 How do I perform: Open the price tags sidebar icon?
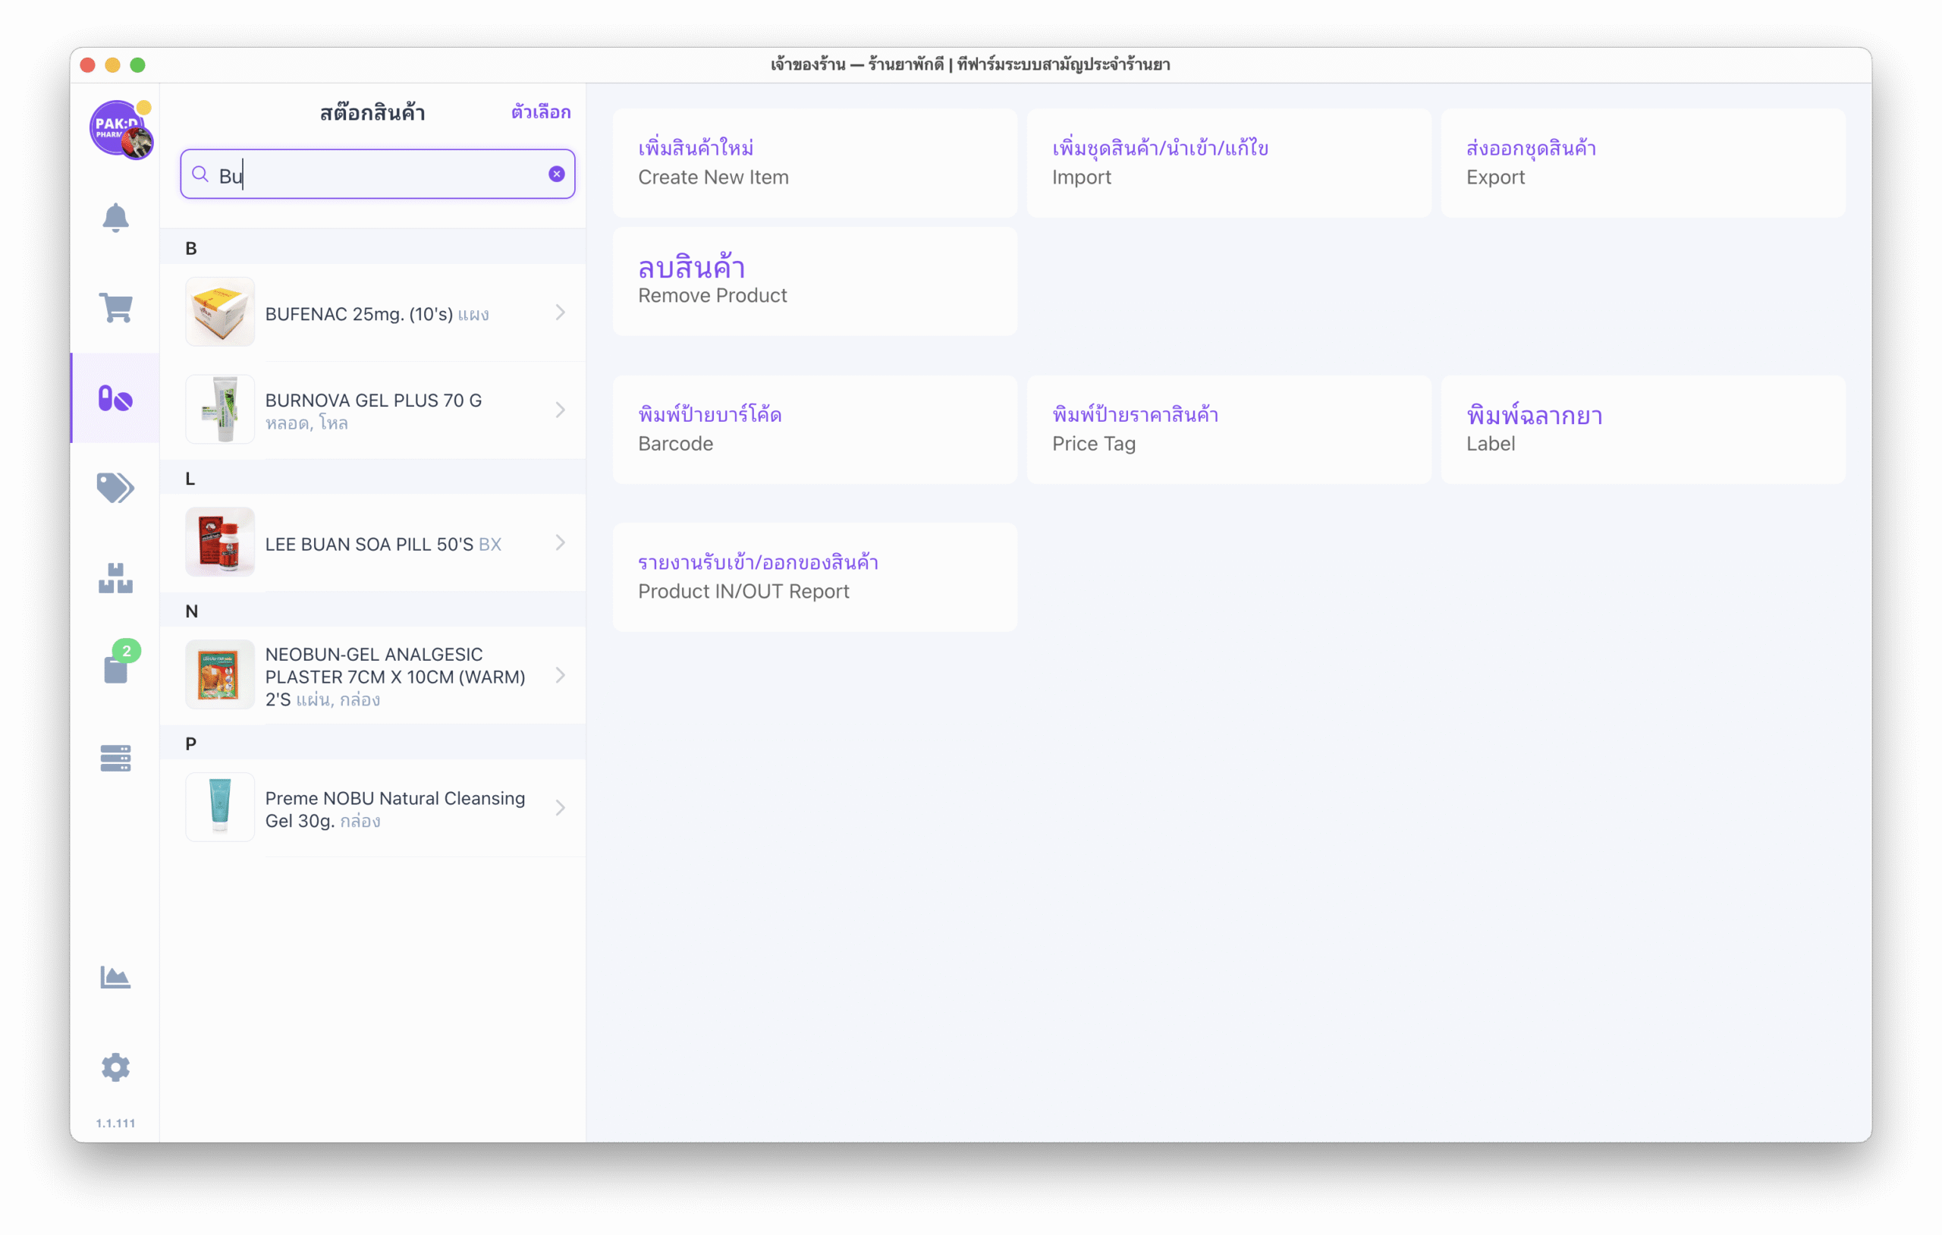tap(115, 487)
